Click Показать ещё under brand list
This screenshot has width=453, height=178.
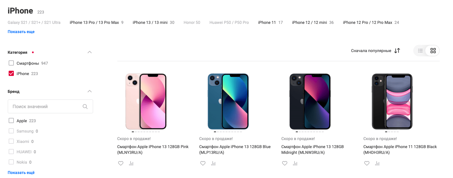(21, 173)
